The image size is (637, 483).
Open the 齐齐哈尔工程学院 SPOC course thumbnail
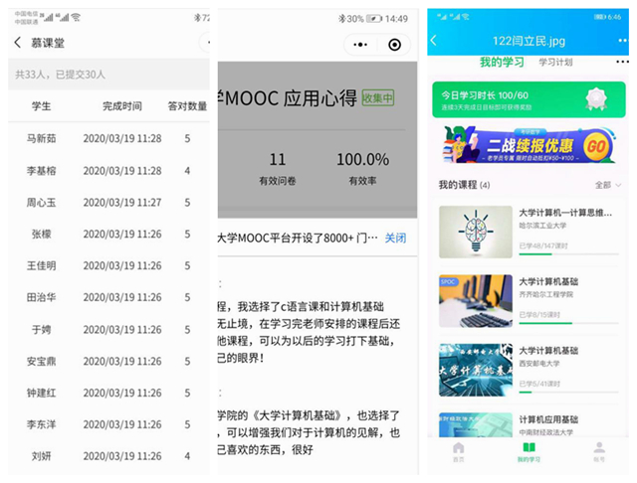point(475,301)
